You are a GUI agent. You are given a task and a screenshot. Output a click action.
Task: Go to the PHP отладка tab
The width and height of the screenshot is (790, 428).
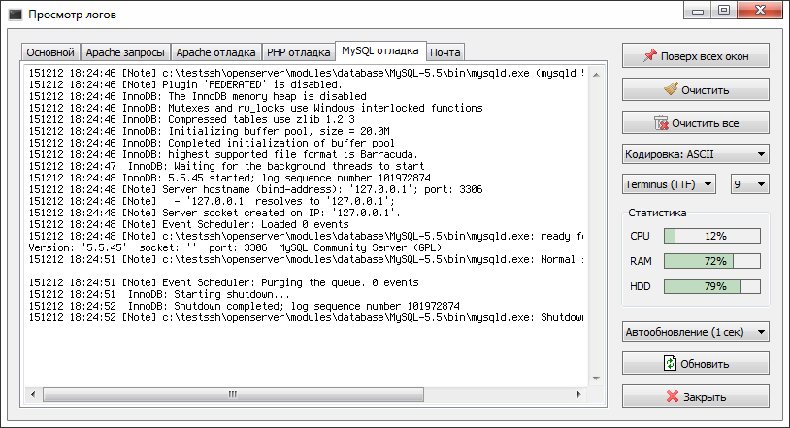pos(297,52)
